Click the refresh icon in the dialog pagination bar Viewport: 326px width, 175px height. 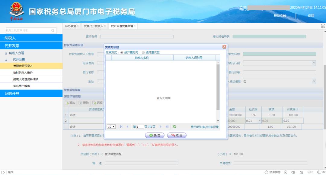point(174,127)
